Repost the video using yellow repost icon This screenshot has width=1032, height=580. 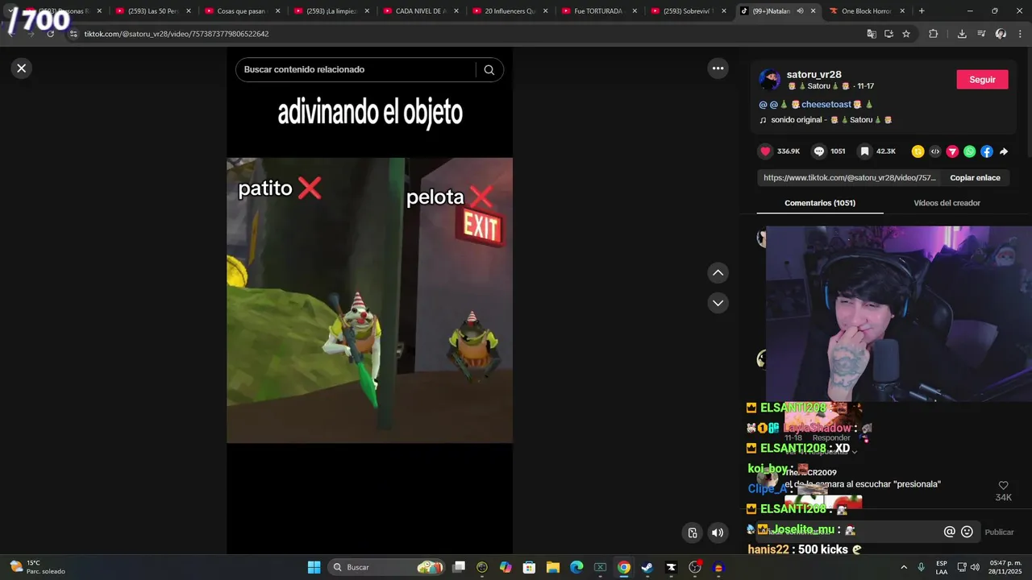918,151
